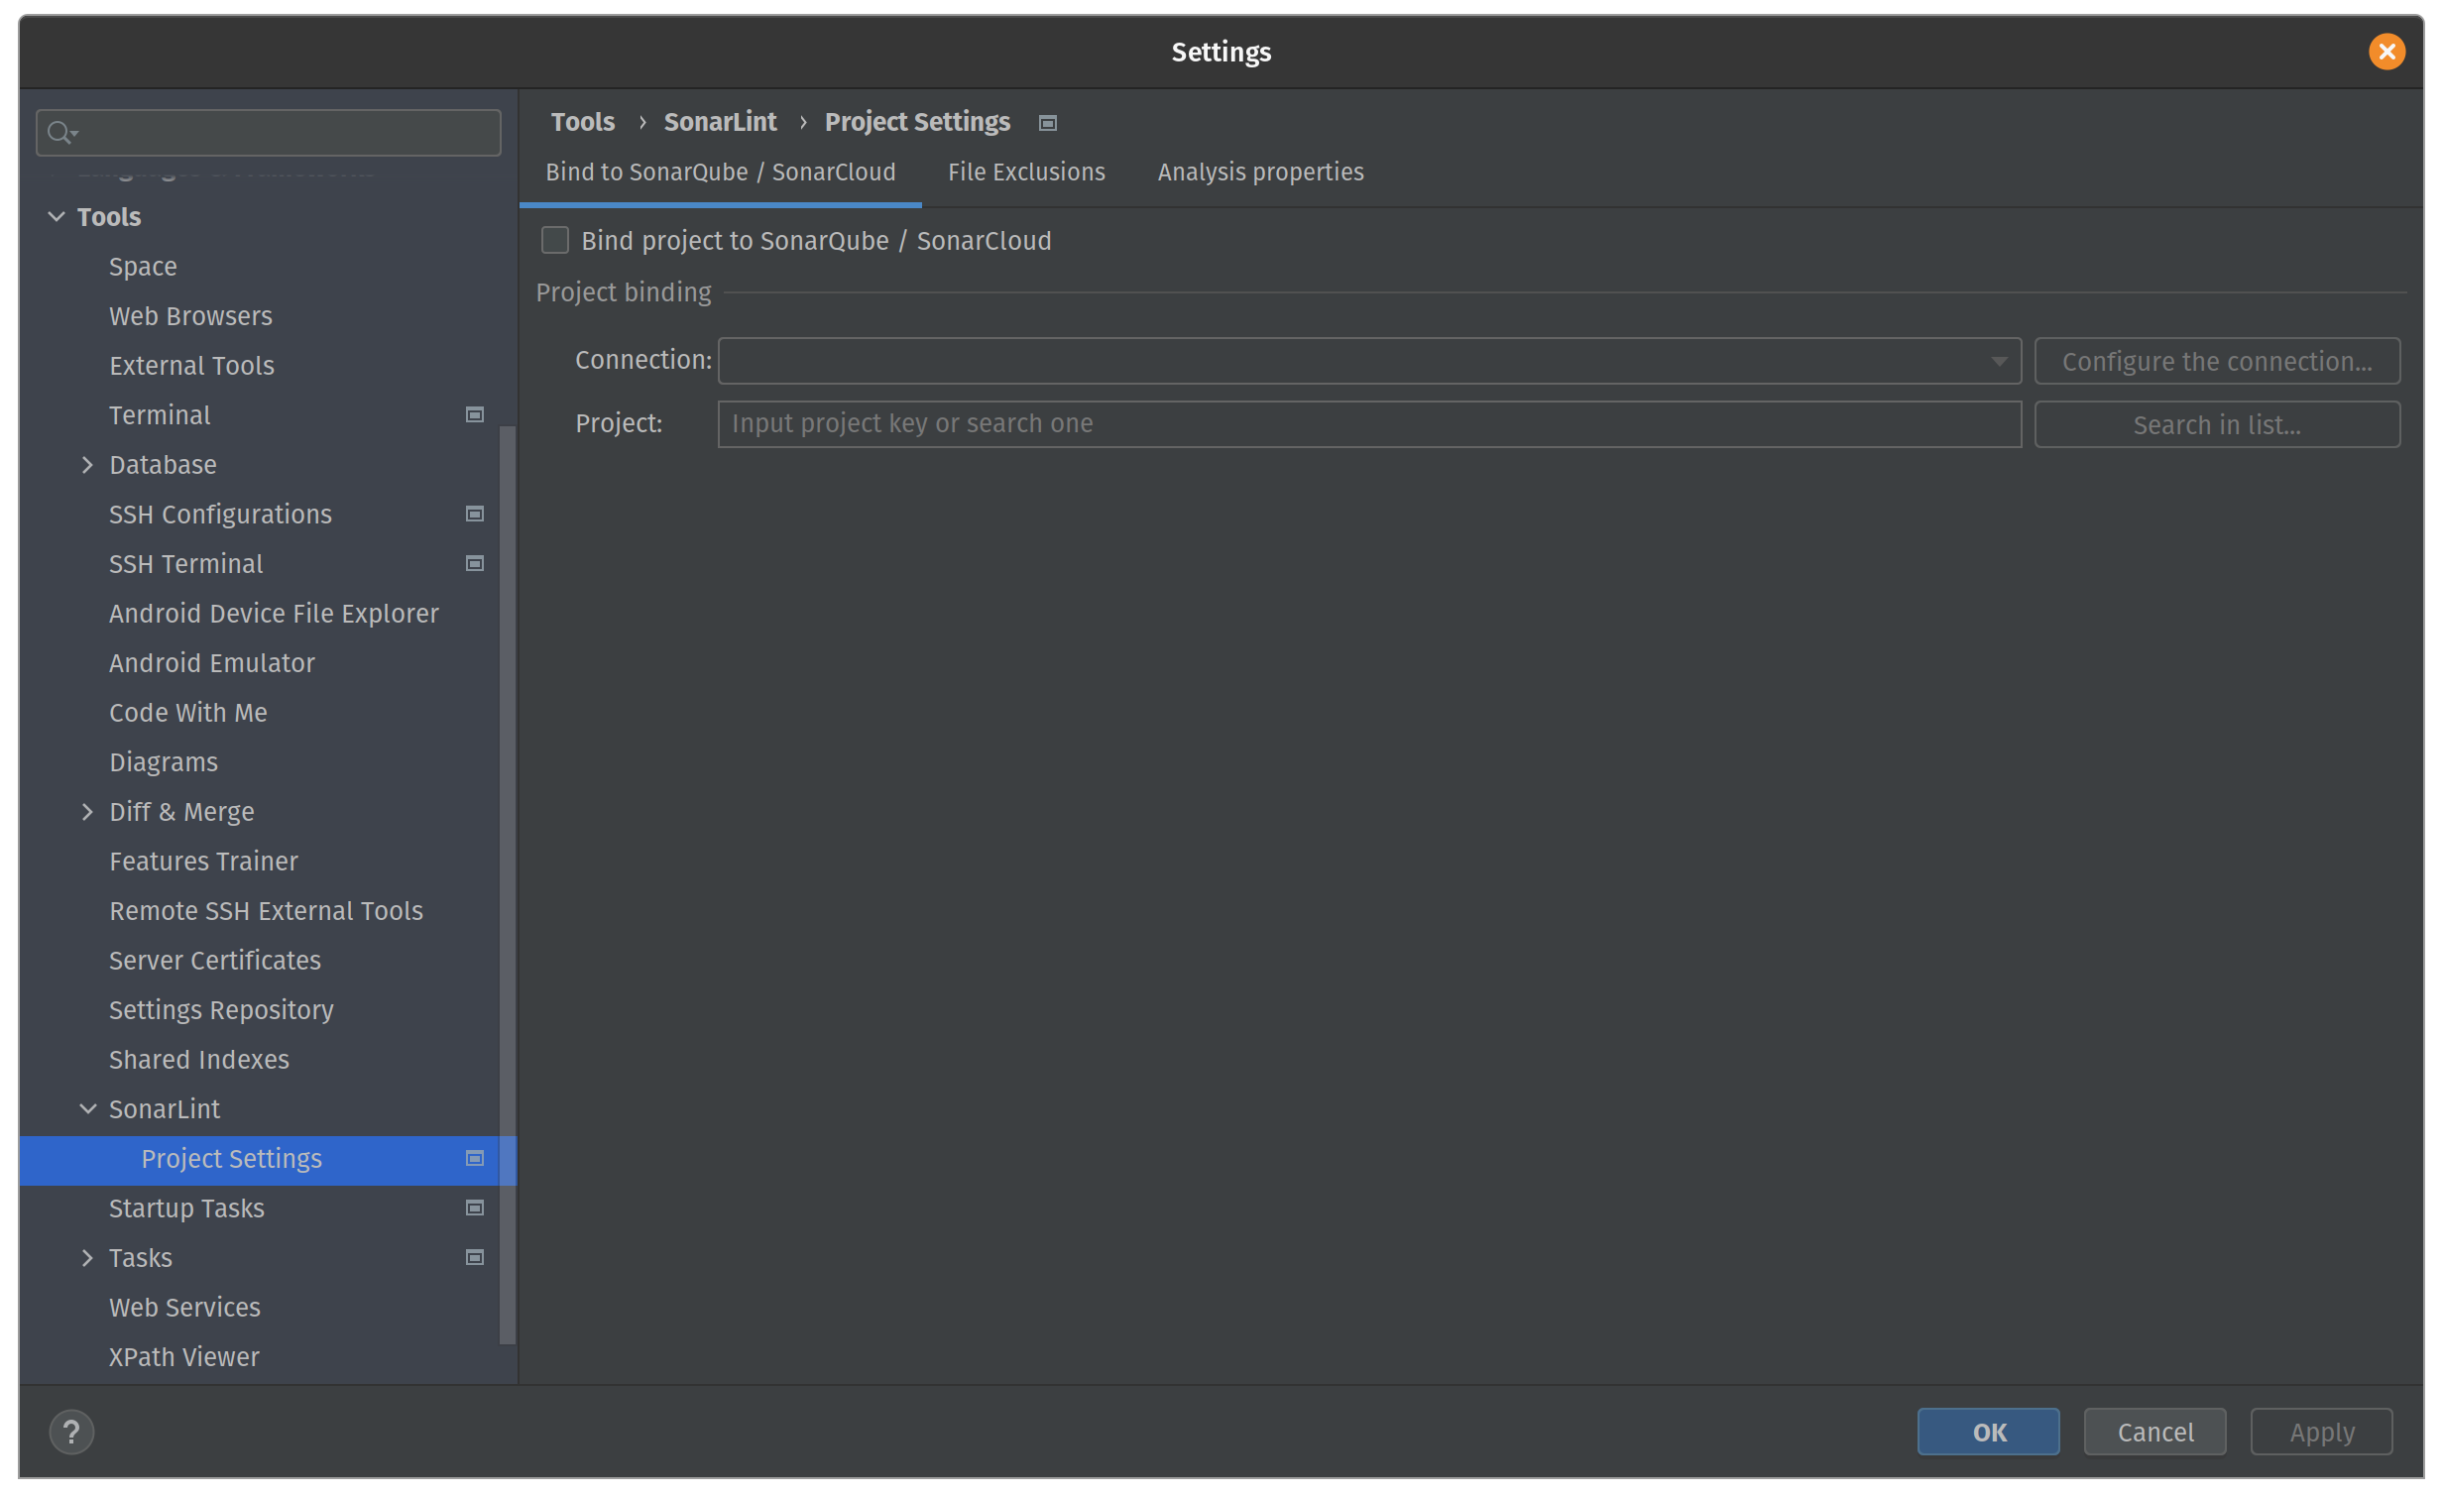Switch to the File Exclusions tab

pyautogui.click(x=1025, y=172)
